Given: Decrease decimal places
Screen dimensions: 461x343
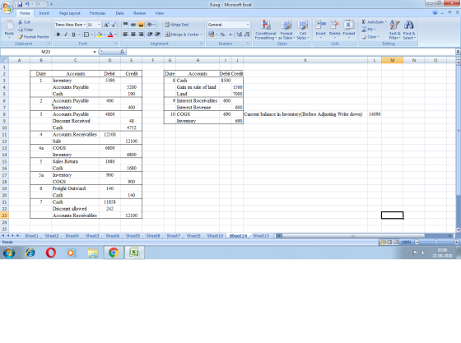Looking at the screenshot, I should (247, 35).
